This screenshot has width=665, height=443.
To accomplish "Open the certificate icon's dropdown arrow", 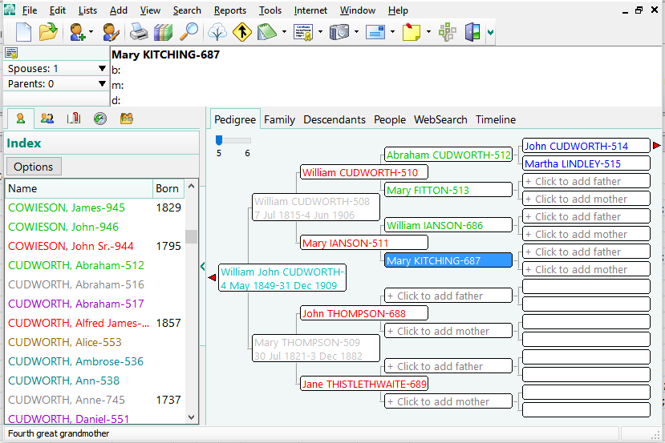I will [320, 32].
